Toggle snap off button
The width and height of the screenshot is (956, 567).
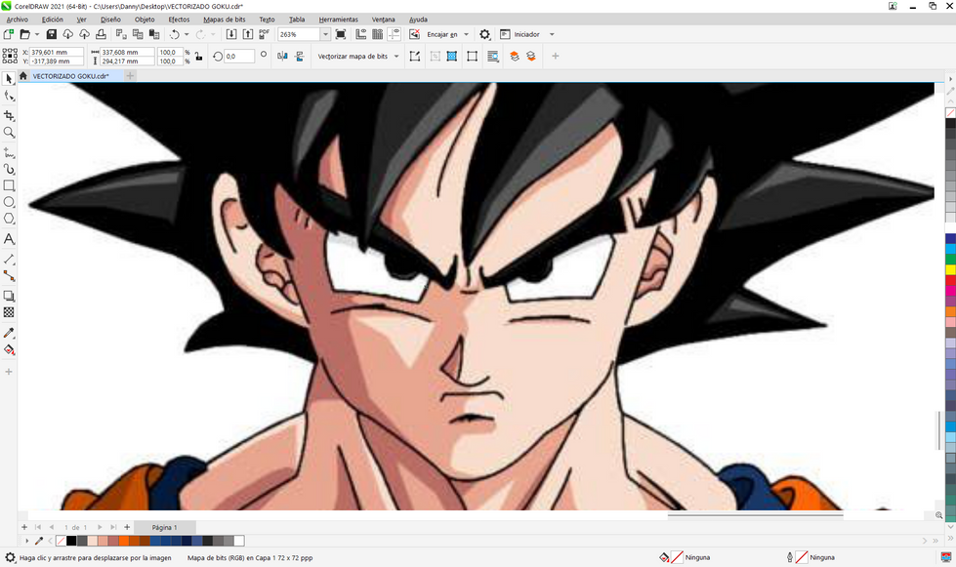pos(414,35)
